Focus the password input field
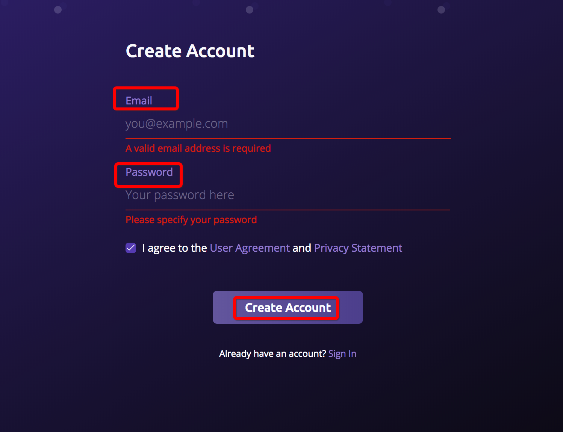Screen dimensions: 563x432 [x=288, y=195]
